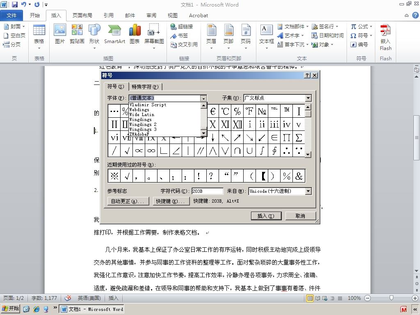420x315 pixels.
Task: Undo the last action
Action: click(23, 4)
